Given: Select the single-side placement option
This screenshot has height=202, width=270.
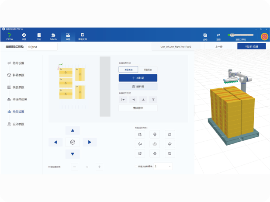Looking at the screenshot, I should pos(128,69).
